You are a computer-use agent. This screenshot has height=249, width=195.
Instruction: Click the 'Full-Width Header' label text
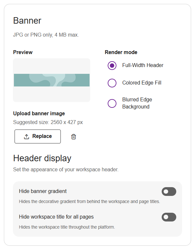pos(143,65)
